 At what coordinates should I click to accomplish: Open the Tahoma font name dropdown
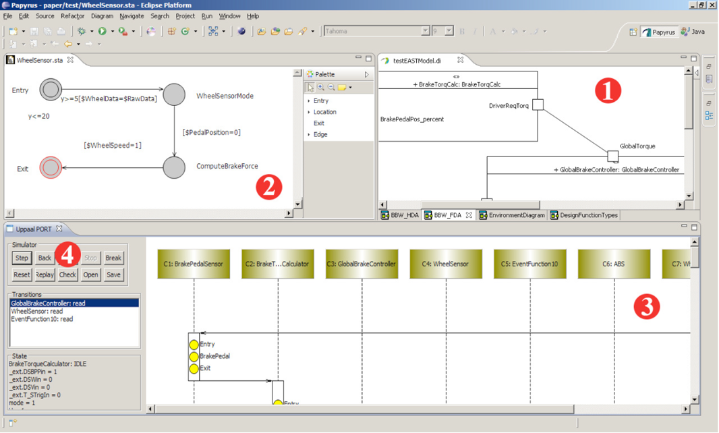pos(425,31)
